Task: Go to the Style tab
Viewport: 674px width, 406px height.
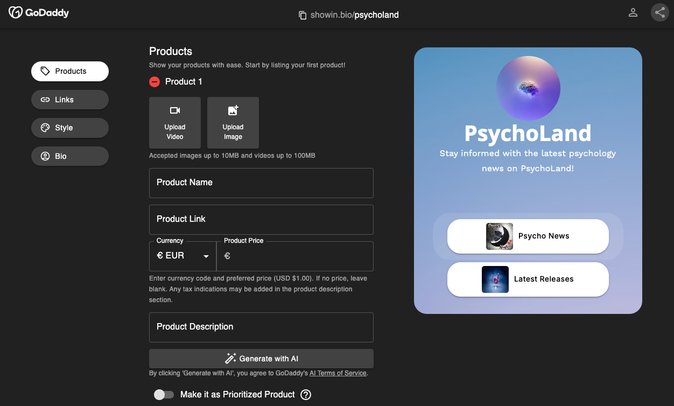Action: [x=70, y=128]
